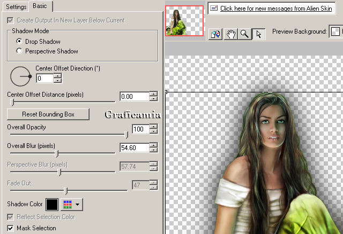Viewport: 343px width, 234px height.
Task: Open the black Shadow Color swatch
Action: coord(52,204)
